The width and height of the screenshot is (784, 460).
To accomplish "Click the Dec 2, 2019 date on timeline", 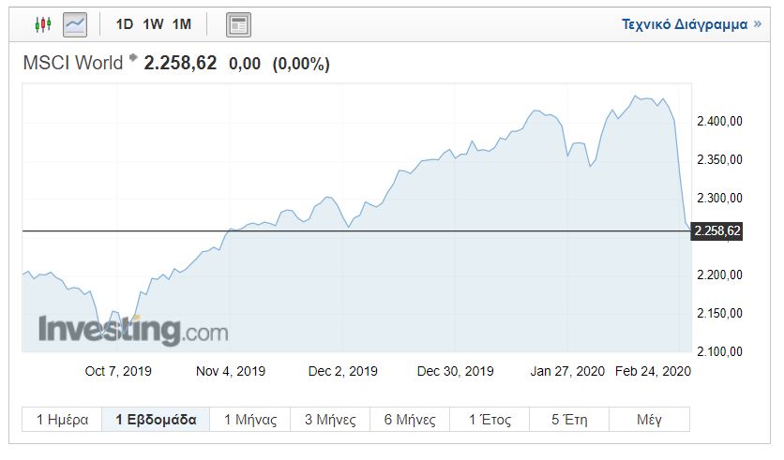I will pos(342,371).
